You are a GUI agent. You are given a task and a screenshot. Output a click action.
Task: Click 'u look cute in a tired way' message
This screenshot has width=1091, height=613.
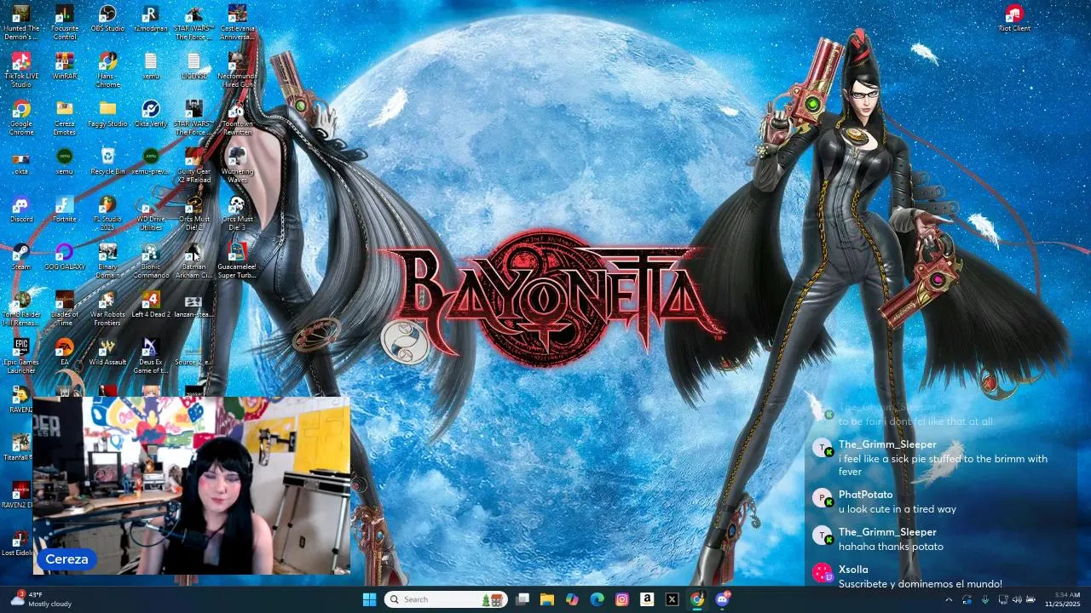tap(898, 509)
